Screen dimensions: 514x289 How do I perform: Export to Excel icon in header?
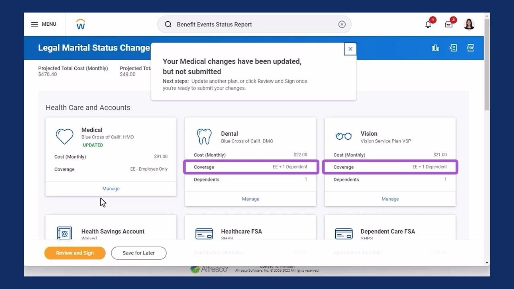(x=453, y=48)
